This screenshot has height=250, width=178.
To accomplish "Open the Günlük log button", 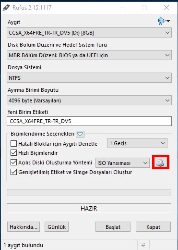I will coord(57,227).
